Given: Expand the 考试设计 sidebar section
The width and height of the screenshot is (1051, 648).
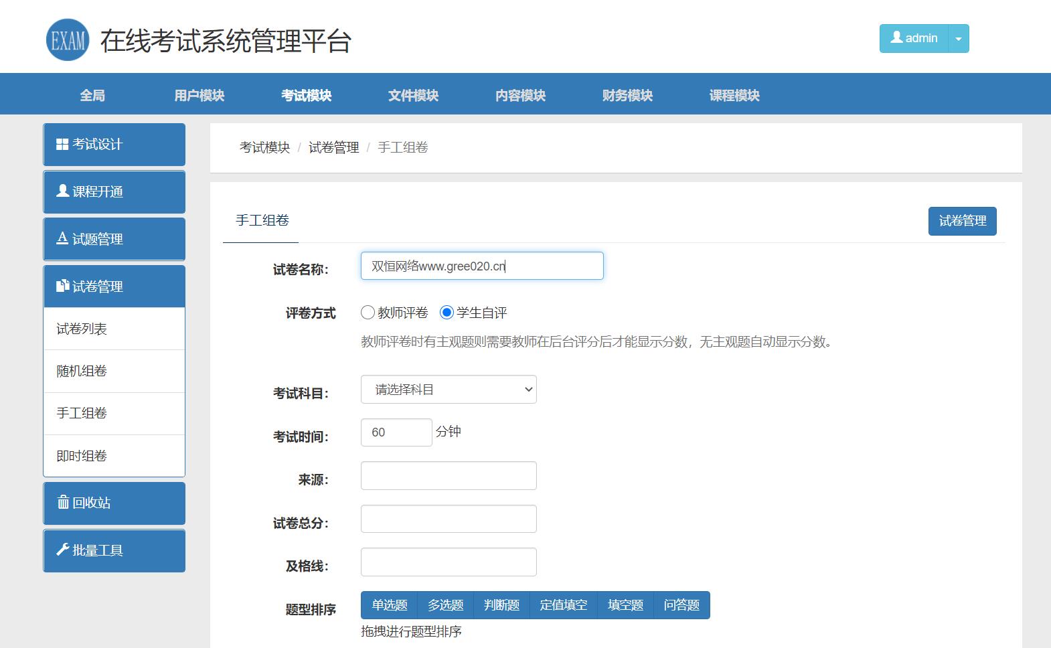Looking at the screenshot, I should [x=114, y=145].
